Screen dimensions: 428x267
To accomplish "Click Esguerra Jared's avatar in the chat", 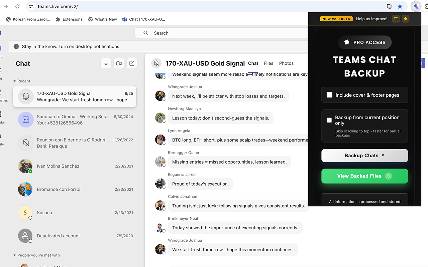I will point(160,184).
